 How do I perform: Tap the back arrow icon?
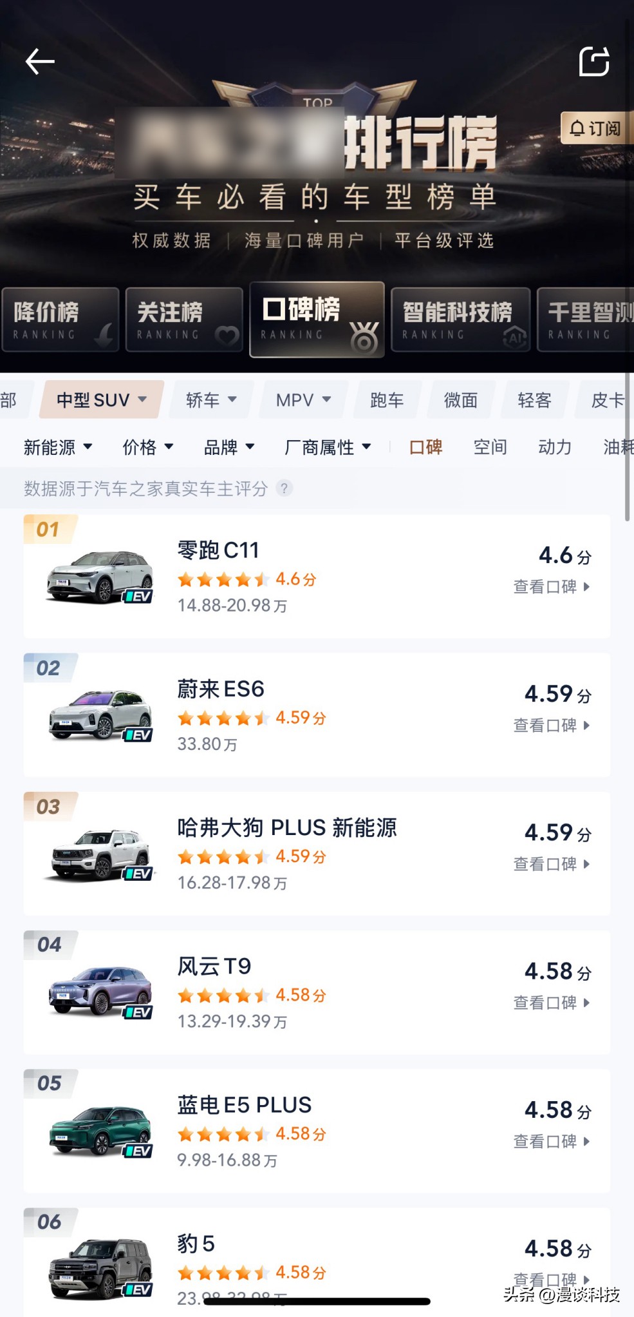coord(40,62)
